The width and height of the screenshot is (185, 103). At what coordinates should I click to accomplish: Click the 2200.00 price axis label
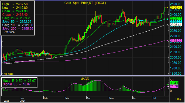pos(176,36)
